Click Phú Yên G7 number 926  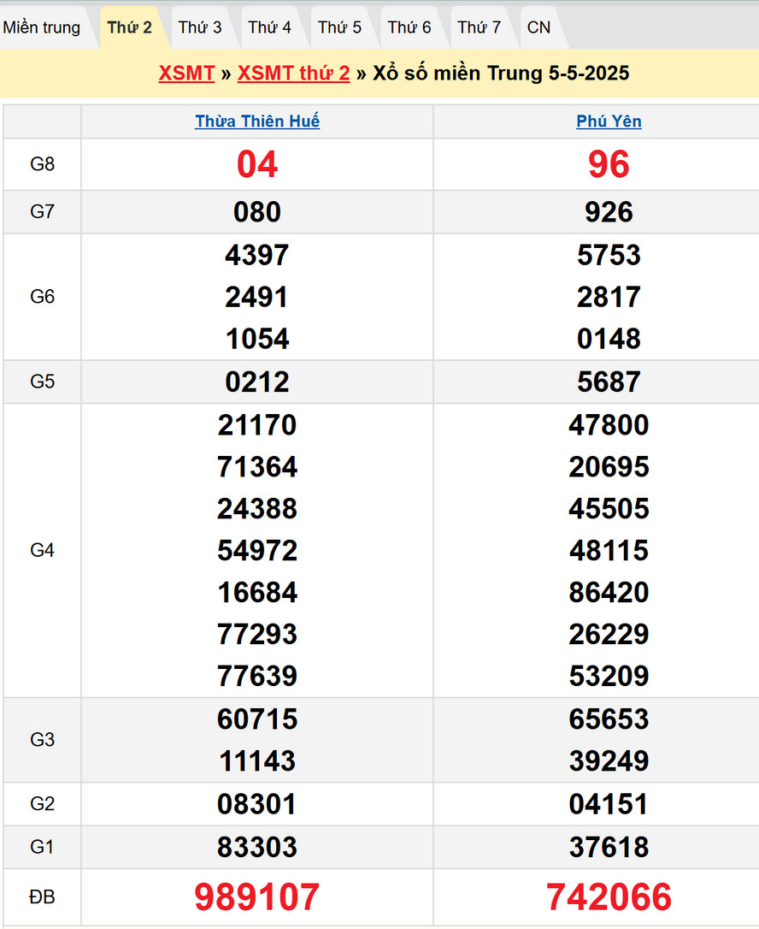(x=609, y=211)
